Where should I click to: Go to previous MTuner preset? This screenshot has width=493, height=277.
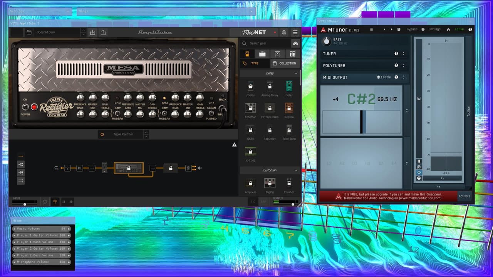tap(384, 29)
